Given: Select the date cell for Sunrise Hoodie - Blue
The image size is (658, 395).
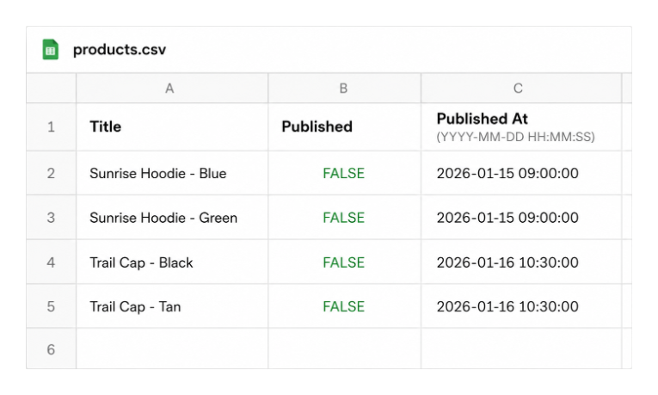Looking at the screenshot, I should click(521, 173).
